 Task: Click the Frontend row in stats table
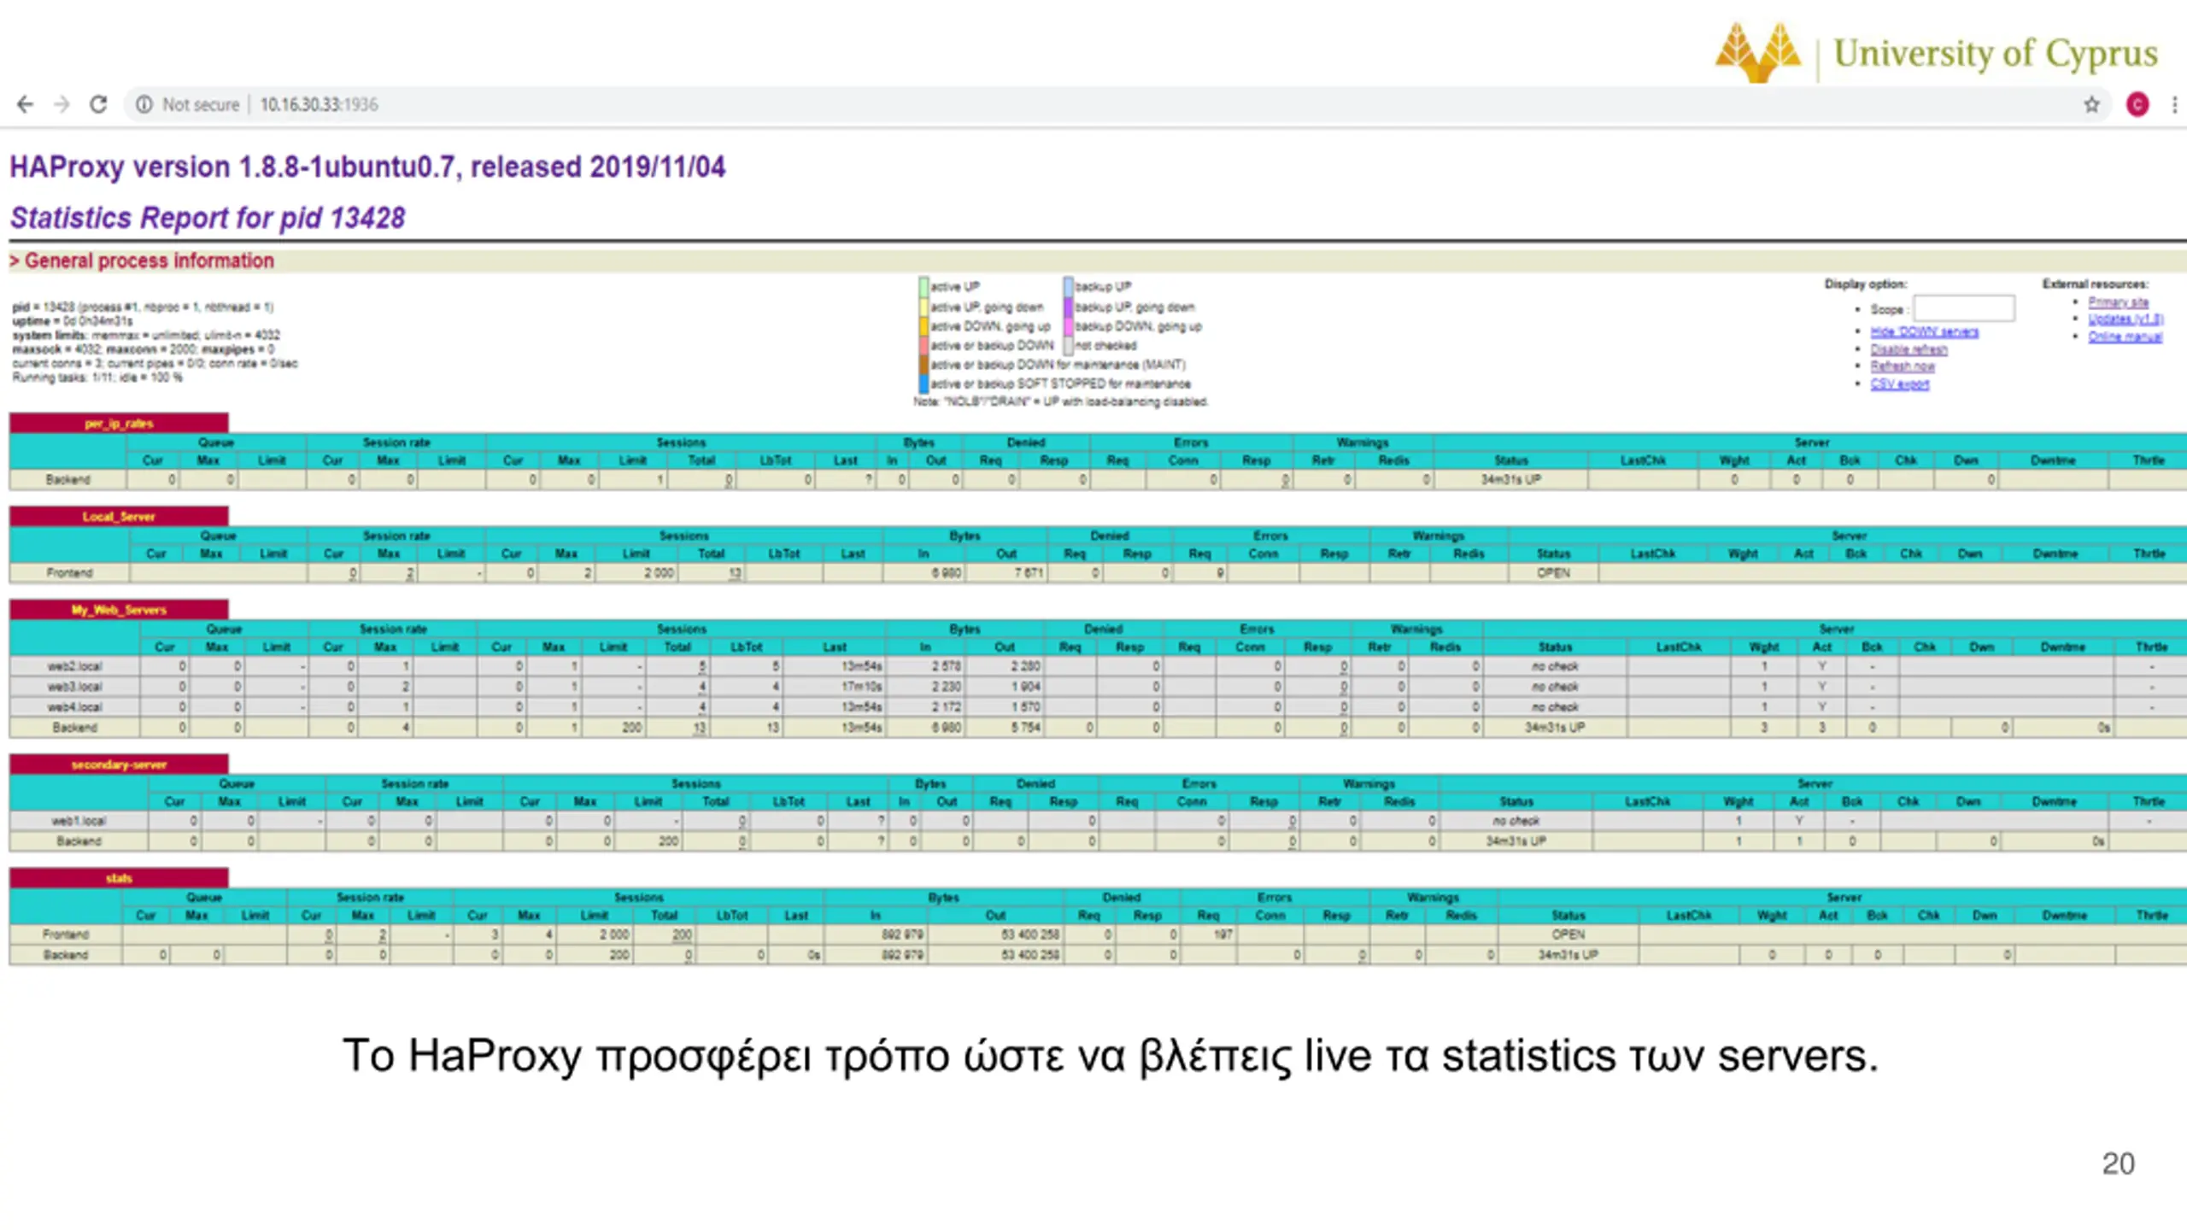pyautogui.click(x=1098, y=934)
